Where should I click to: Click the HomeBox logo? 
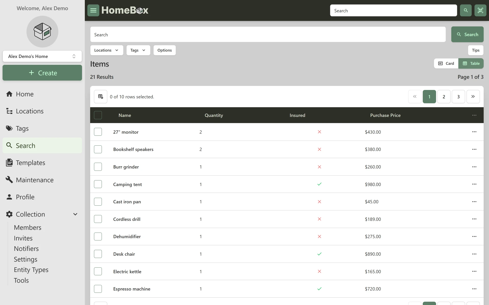pyautogui.click(x=125, y=10)
